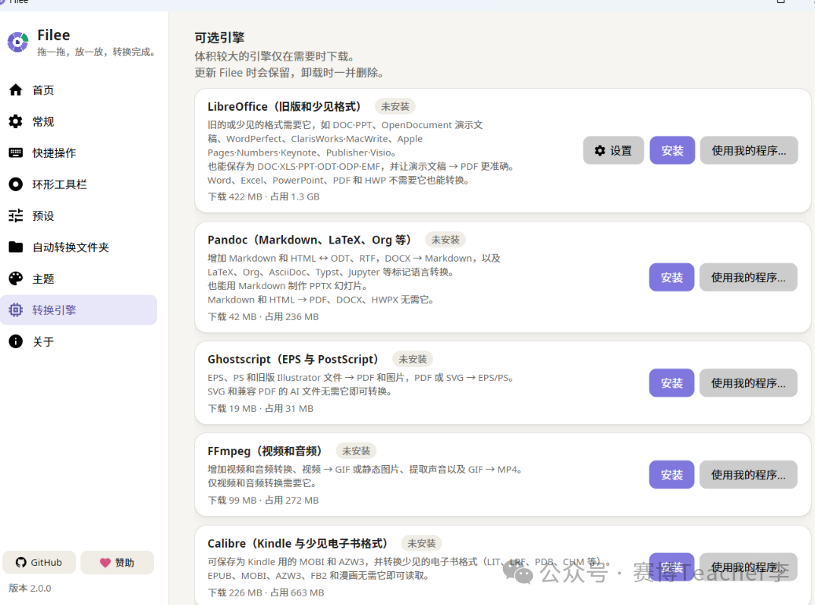Open the 主题 page
Image resolution: width=815 pixels, height=605 pixels.
[x=79, y=279]
